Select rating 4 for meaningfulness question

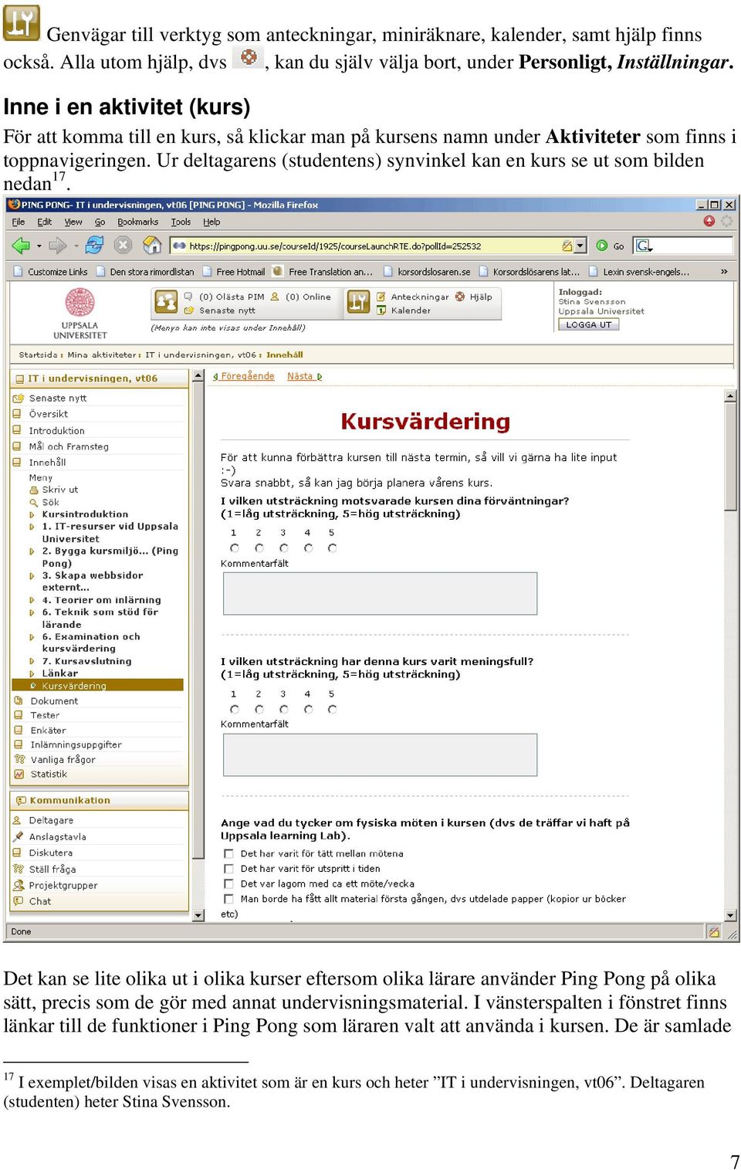(308, 709)
